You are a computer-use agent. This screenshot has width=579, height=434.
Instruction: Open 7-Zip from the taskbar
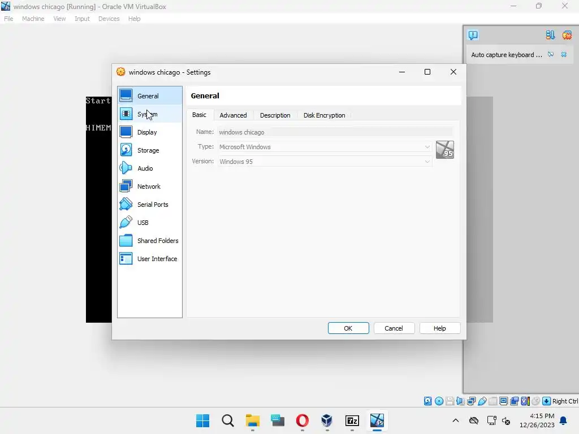[352, 420]
